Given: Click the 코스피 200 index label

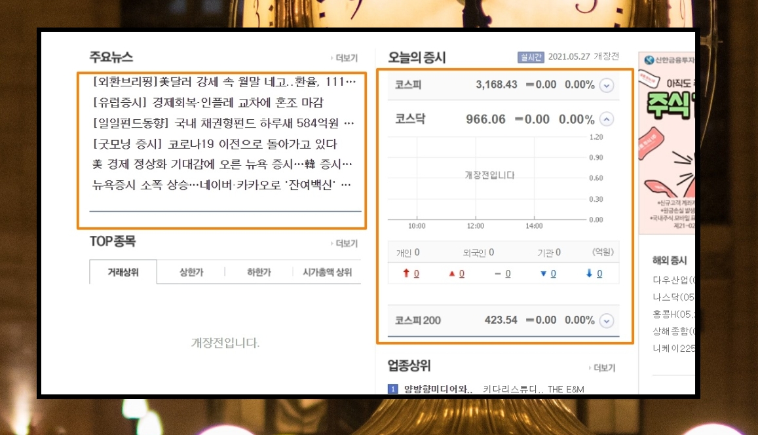Looking at the screenshot, I should 418,320.
